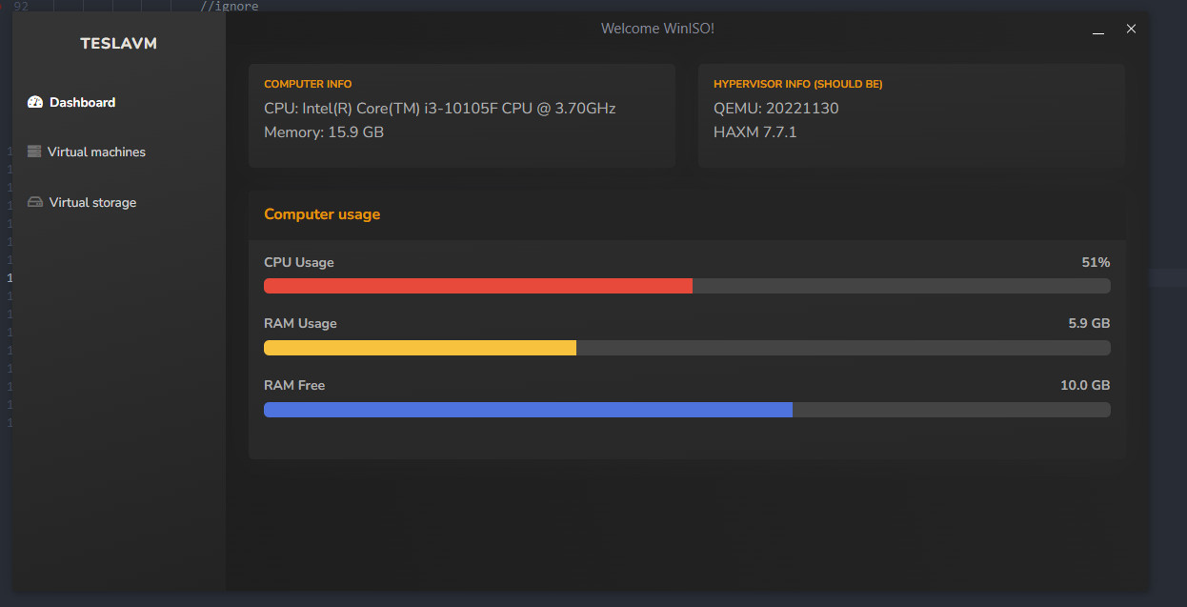Screen dimensions: 1187x607
Task: Minimize the TeslaVM window
Action: click(x=1098, y=30)
